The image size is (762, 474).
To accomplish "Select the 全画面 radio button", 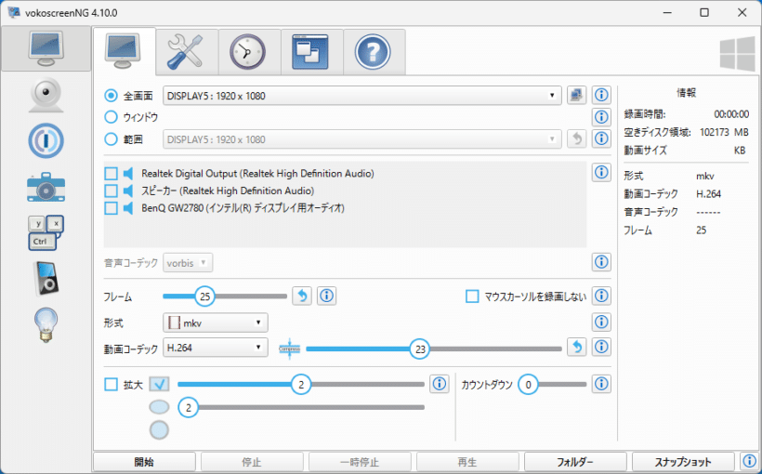I will click(x=111, y=96).
